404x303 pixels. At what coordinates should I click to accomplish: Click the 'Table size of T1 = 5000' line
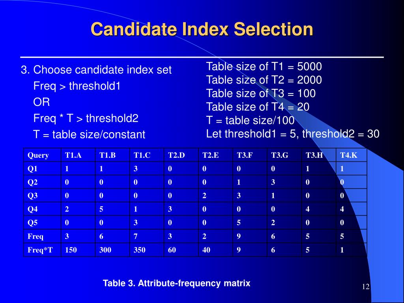pos(264,66)
